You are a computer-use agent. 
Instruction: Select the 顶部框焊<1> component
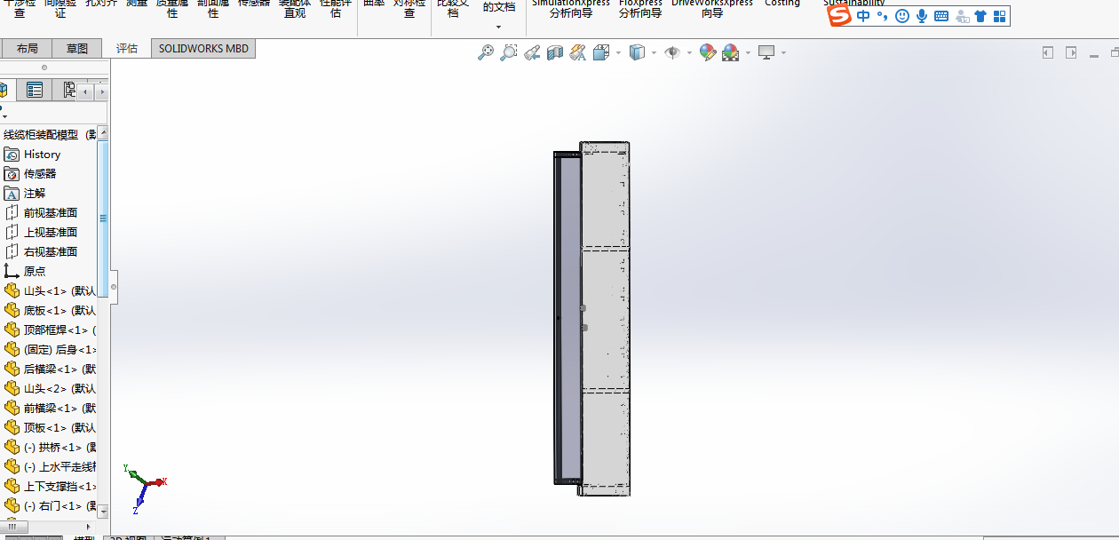(x=51, y=330)
